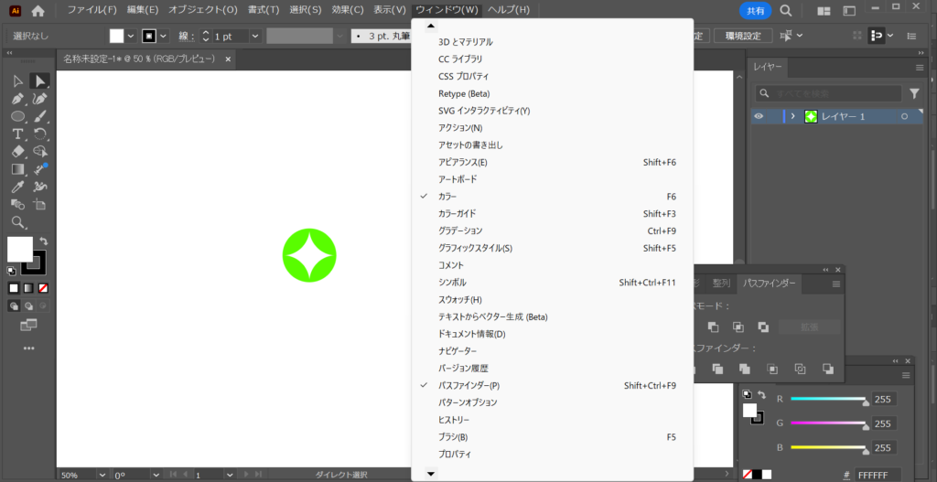Click Pathfinder Merge icon
The height and width of the screenshot is (482, 937).
click(745, 369)
